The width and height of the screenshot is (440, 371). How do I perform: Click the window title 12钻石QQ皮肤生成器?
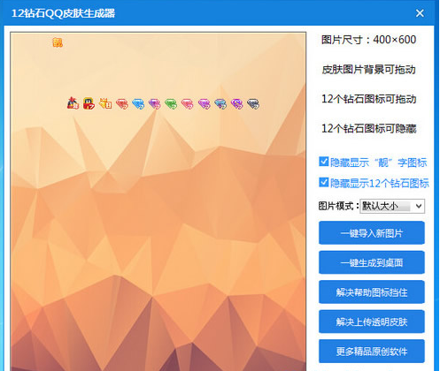pos(63,13)
